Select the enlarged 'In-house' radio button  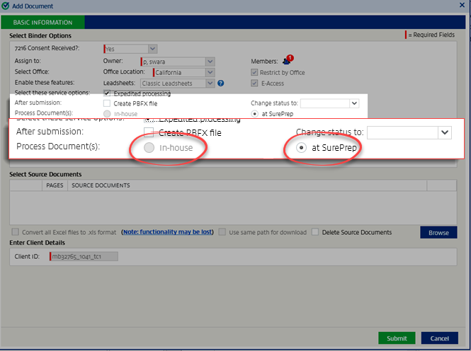(148, 148)
